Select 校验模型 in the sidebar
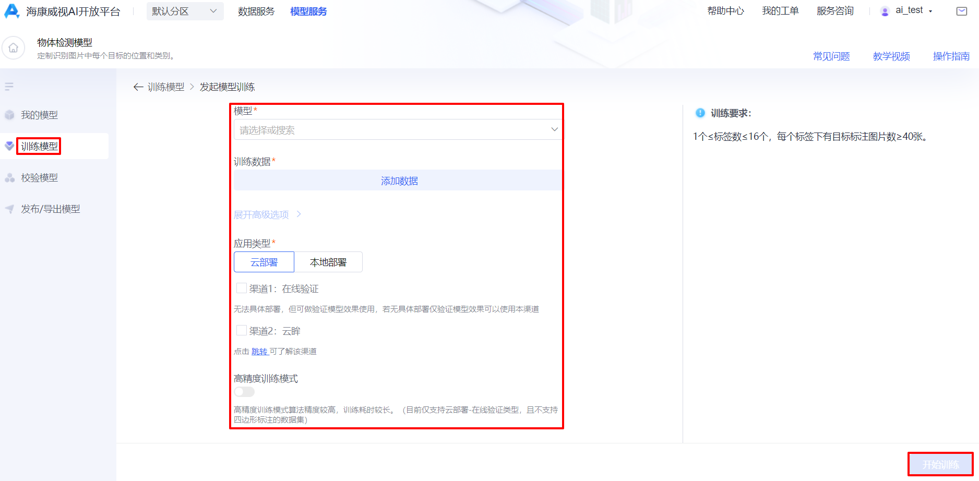Screen dimensions: 979x481 [x=39, y=177]
